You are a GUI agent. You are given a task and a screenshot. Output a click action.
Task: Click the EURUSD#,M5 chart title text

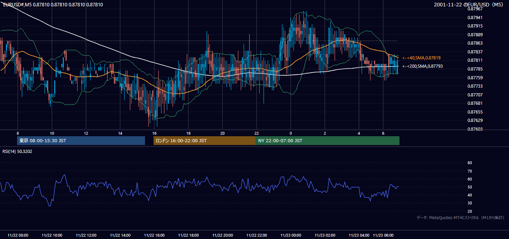click(53, 5)
